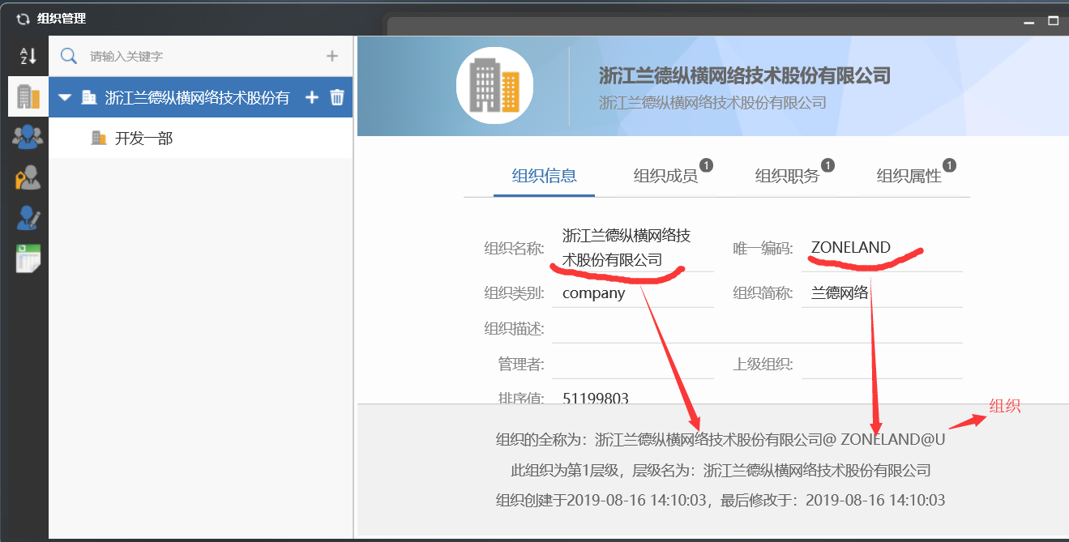Delete organization with trash icon
The height and width of the screenshot is (542, 1069).
pos(337,97)
